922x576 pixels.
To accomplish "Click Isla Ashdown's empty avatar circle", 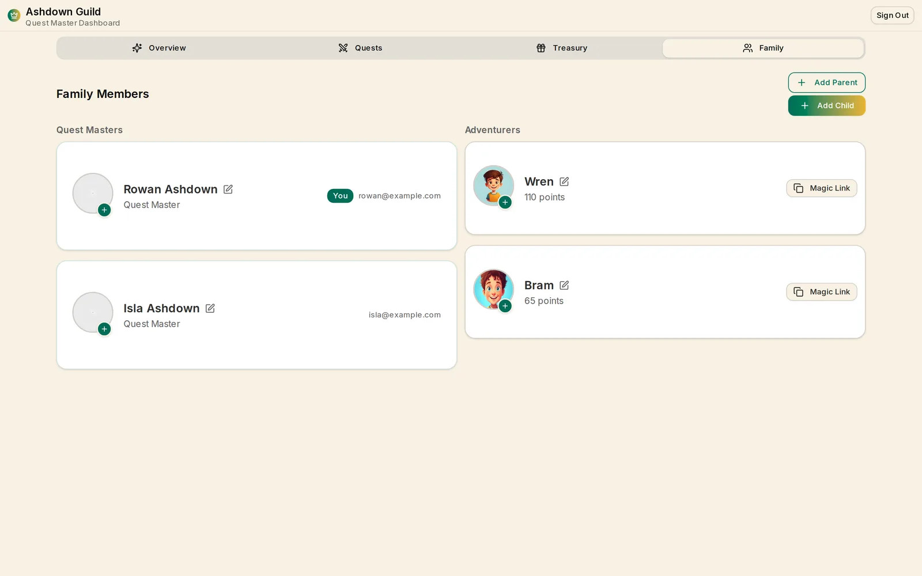I will click(x=93, y=312).
